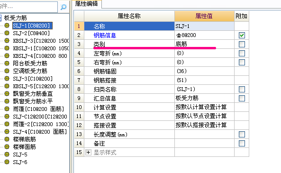Click gear icon beside 飘窗受力筋水平
The height and width of the screenshot is (173, 281).
point(7,101)
